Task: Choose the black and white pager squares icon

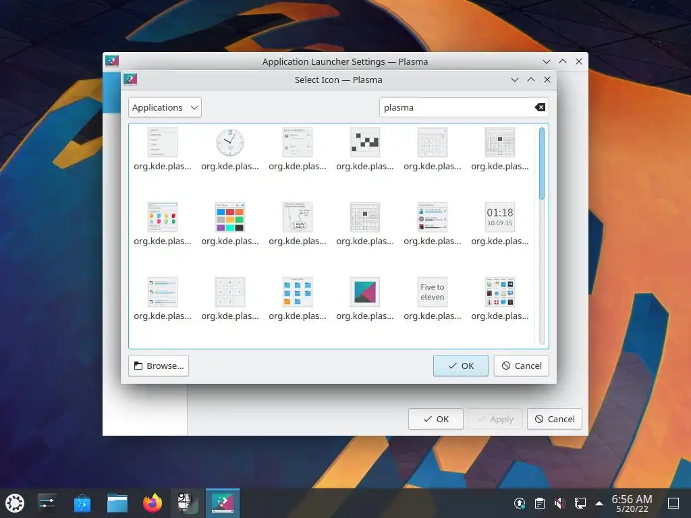Action: tap(365, 142)
